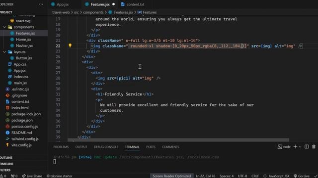Expand the FILTERS section

click(x=5, y=170)
